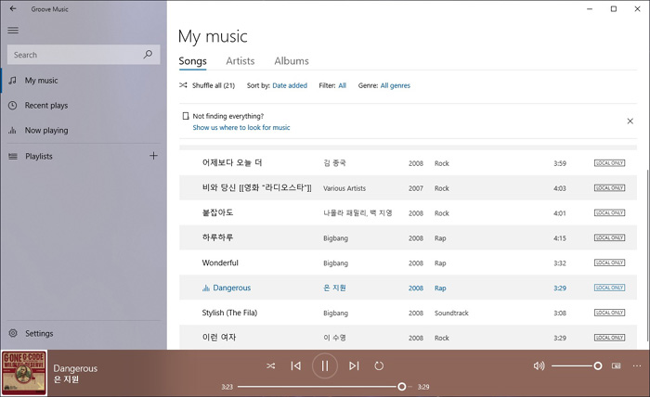Click duration 4:15 of 하루하루
Screen dimensions: 650x397
[x=560, y=238]
